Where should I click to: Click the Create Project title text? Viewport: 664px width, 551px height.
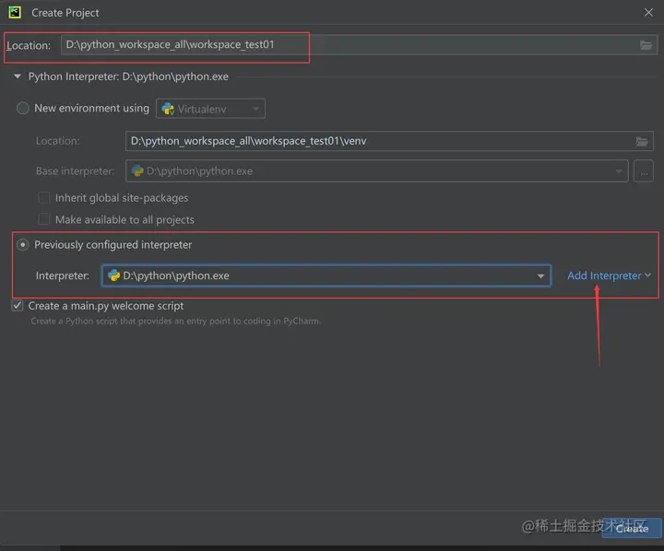tap(65, 13)
